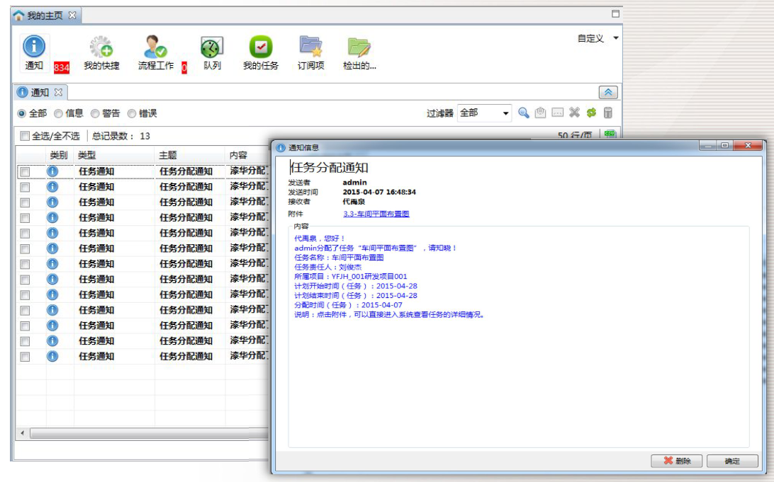Image resolution: width=774 pixels, height=482 pixels.
Task: Check the 全选/全不选 checkbox
Action: [x=25, y=136]
